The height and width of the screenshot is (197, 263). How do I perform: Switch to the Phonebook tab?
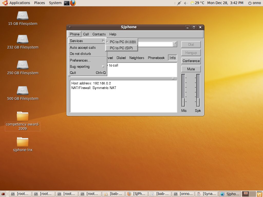(156, 58)
